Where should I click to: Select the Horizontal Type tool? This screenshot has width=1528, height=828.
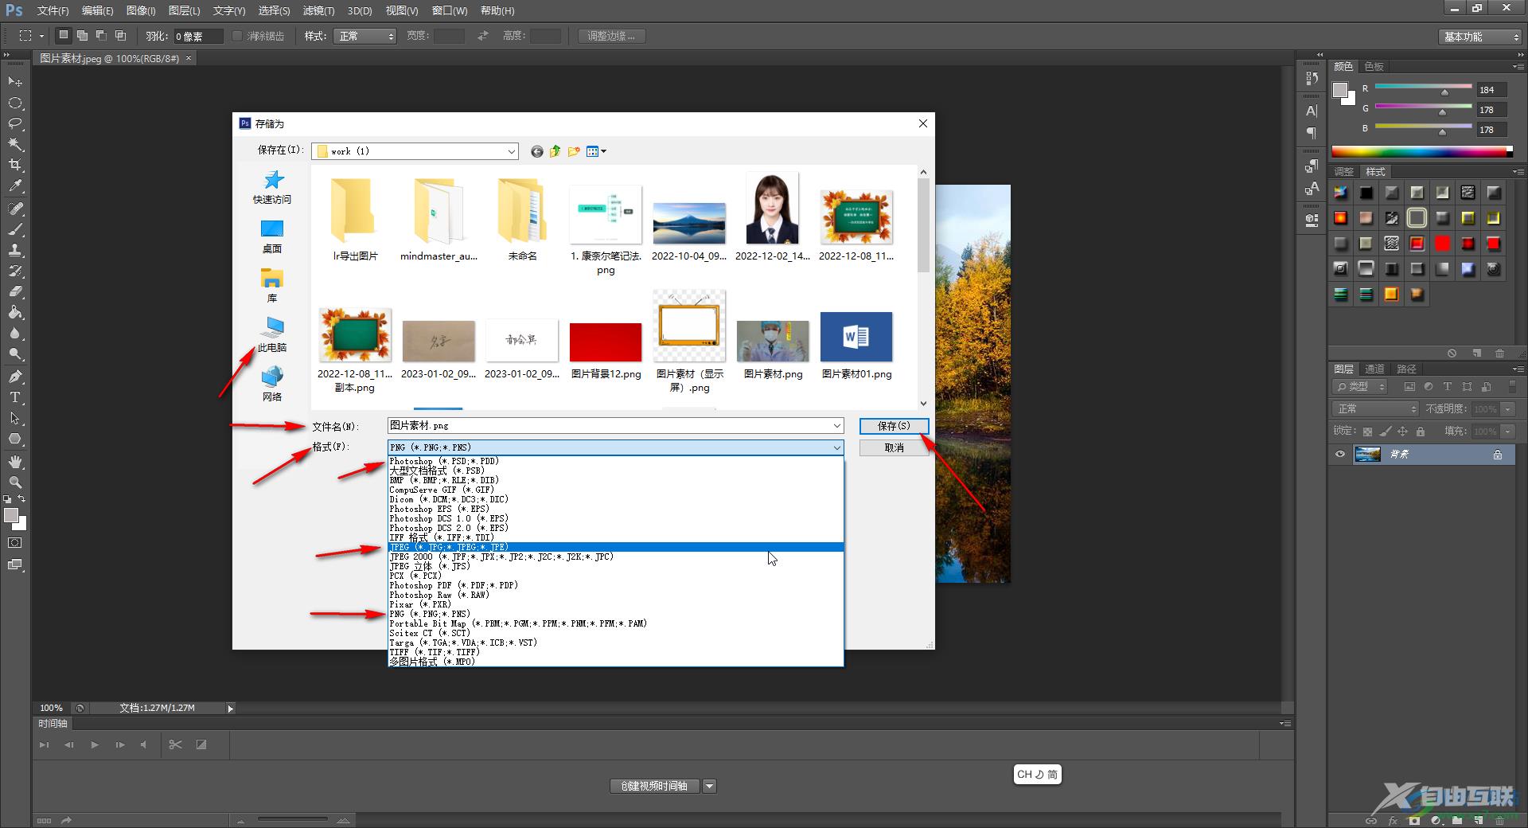tap(15, 397)
